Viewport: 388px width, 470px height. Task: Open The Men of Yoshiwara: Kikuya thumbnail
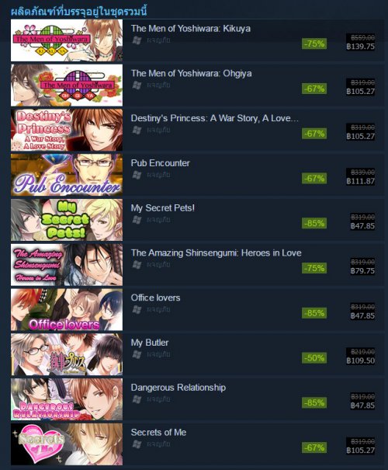[x=67, y=40]
